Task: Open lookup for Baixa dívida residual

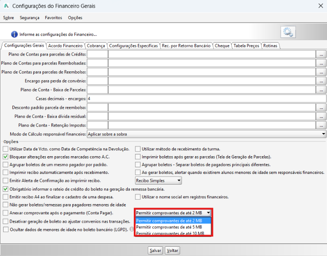Action: pyautogui.click(x=321, y=117)
